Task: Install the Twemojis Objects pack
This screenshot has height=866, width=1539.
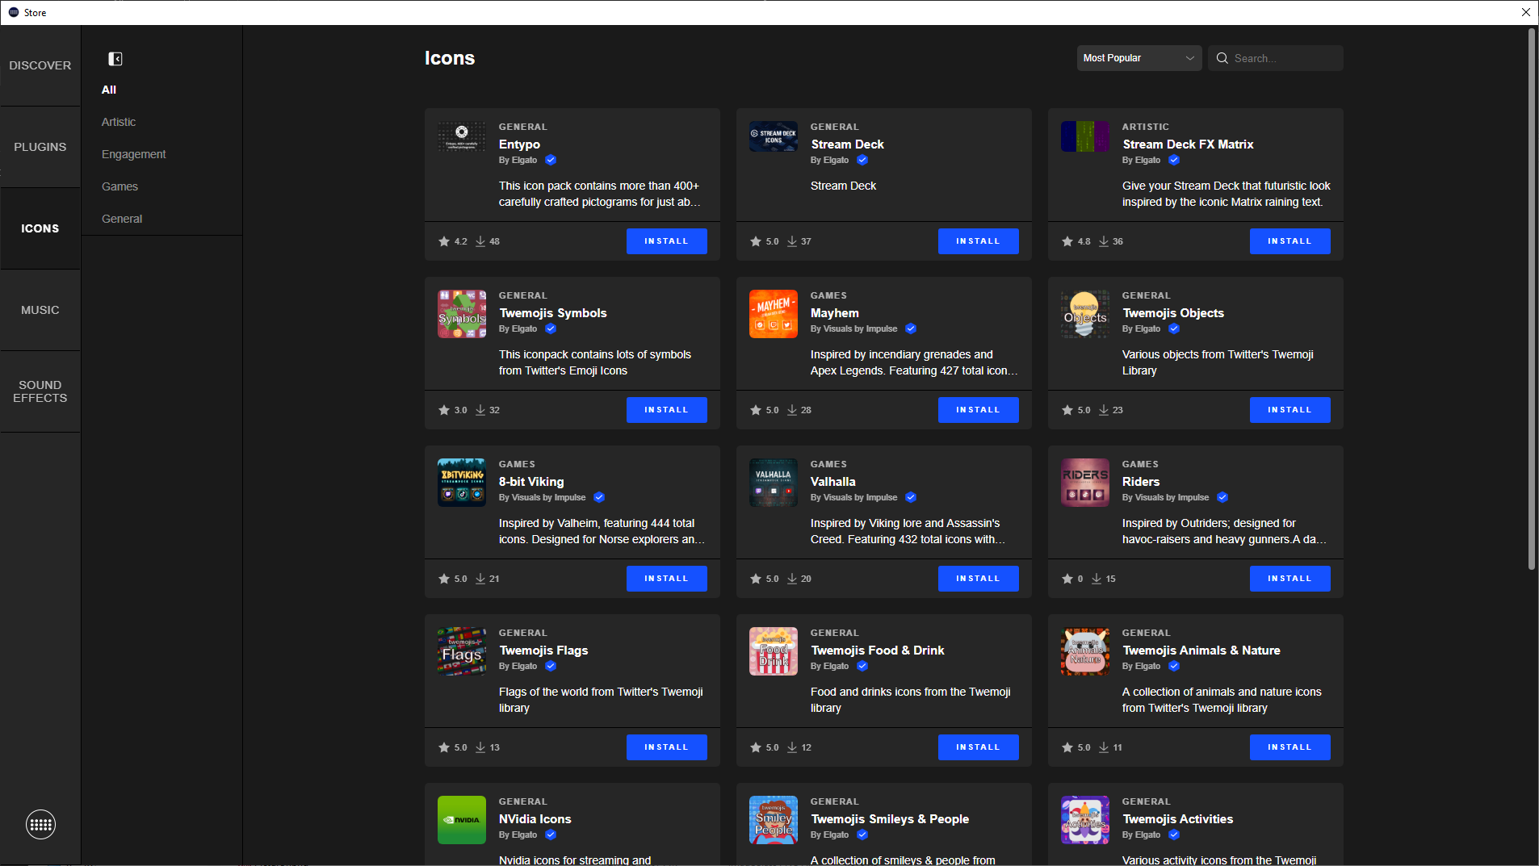Action: point(1290,410)
